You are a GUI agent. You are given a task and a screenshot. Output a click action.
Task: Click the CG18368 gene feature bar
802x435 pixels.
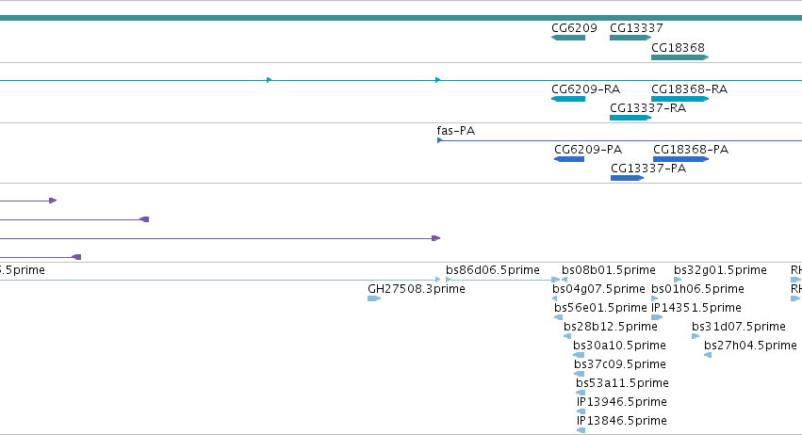679,57
